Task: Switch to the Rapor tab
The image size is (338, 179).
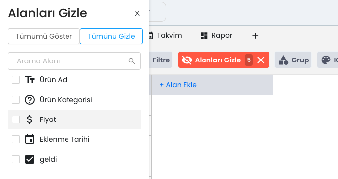Action: click(x=216, y=35)
